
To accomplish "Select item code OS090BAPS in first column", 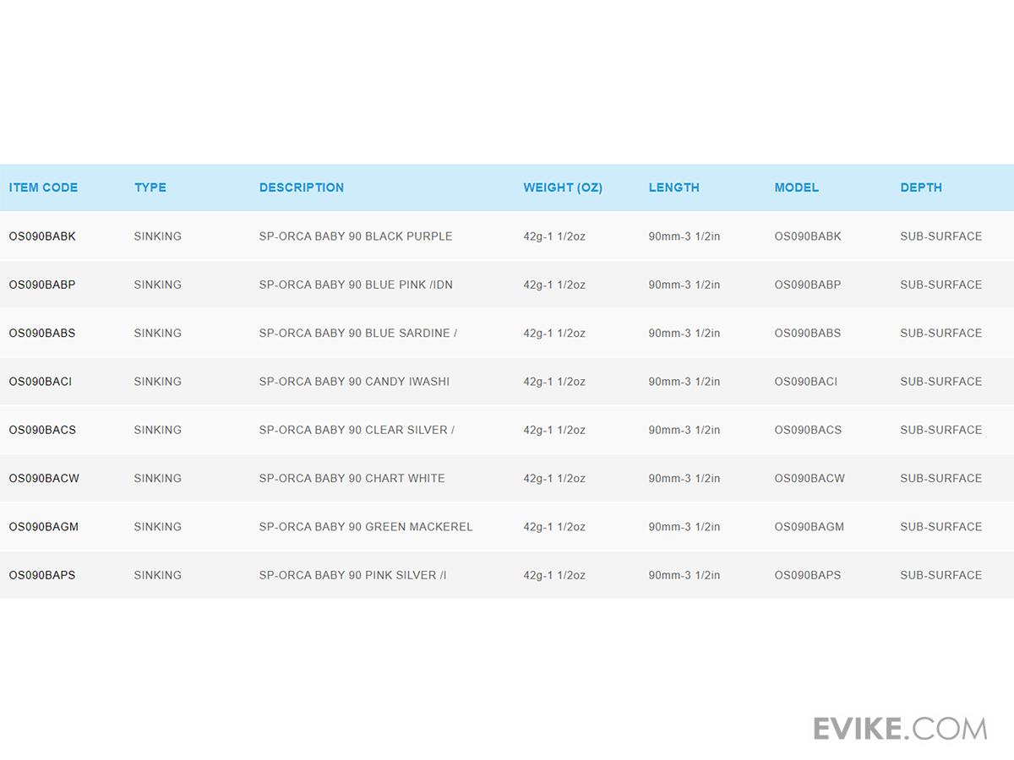I will point(42,575).
